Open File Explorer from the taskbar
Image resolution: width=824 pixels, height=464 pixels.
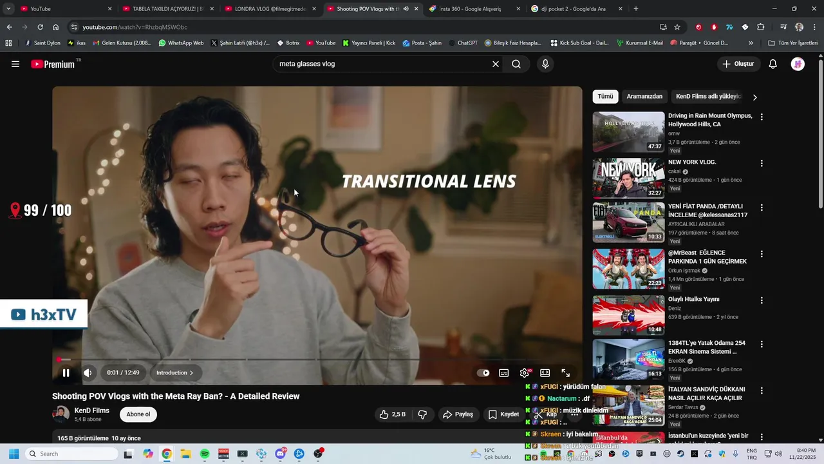[x=185, y=454]
